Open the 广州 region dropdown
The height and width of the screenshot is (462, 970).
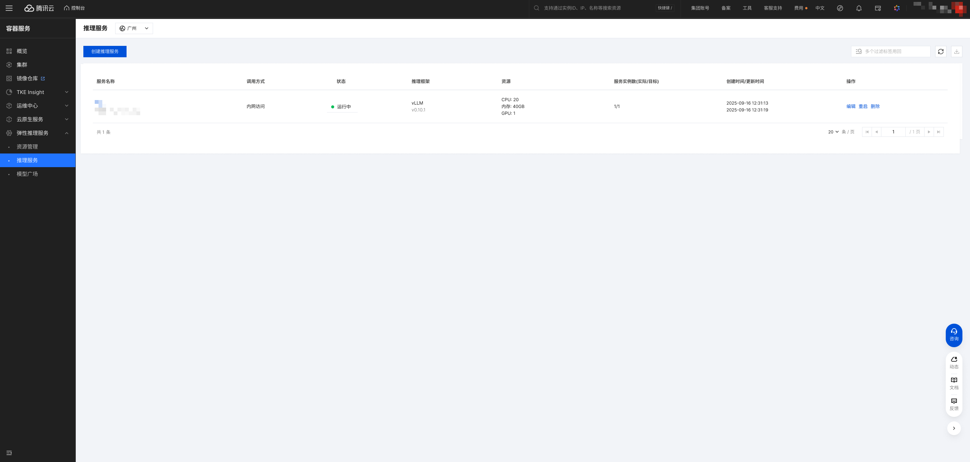click(134, 28)
